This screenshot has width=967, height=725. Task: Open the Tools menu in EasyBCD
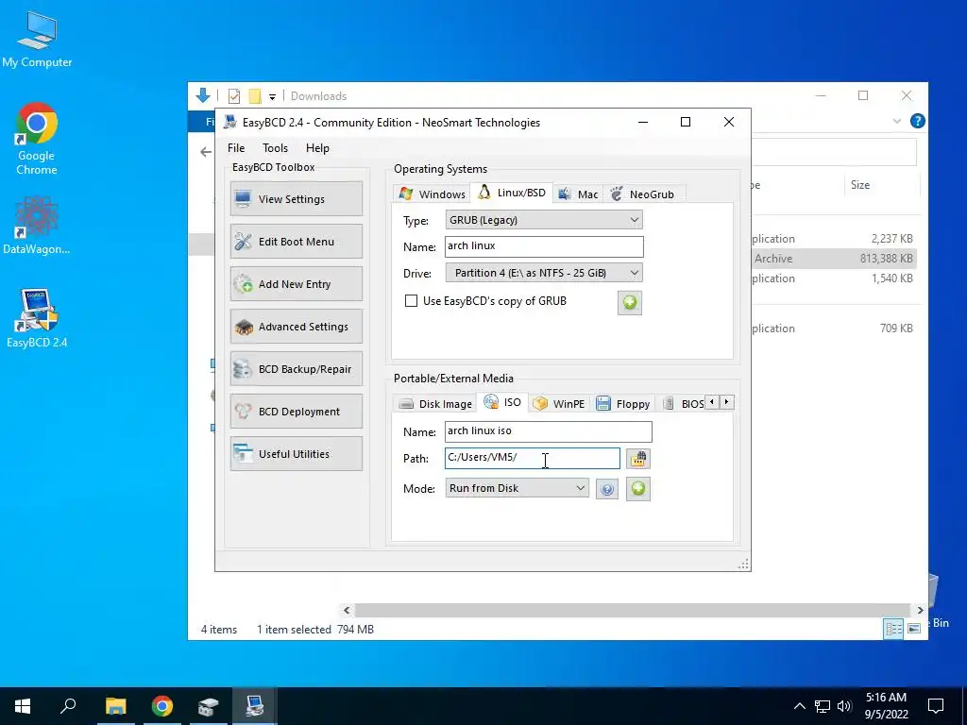pyautogui.click(x=275, y=148)
